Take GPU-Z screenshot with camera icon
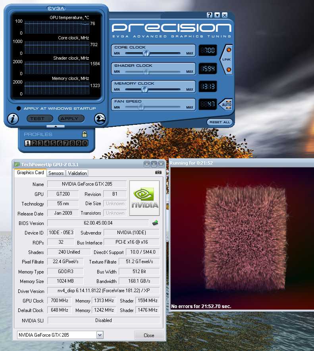 [x=158, y=173]
